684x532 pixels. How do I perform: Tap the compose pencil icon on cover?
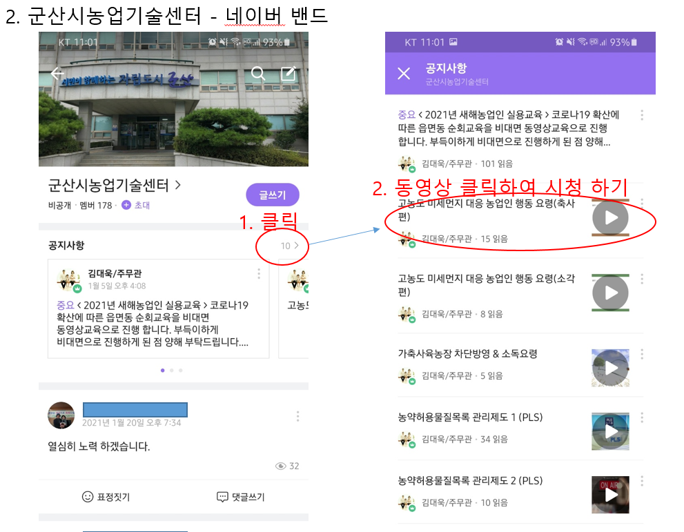(x=289, y=73)
